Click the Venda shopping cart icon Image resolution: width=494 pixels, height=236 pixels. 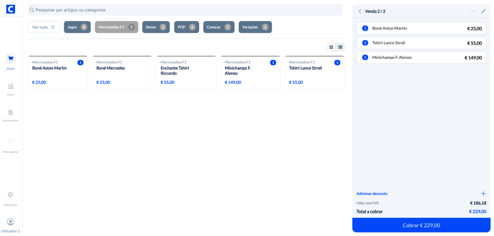[10, 59]
